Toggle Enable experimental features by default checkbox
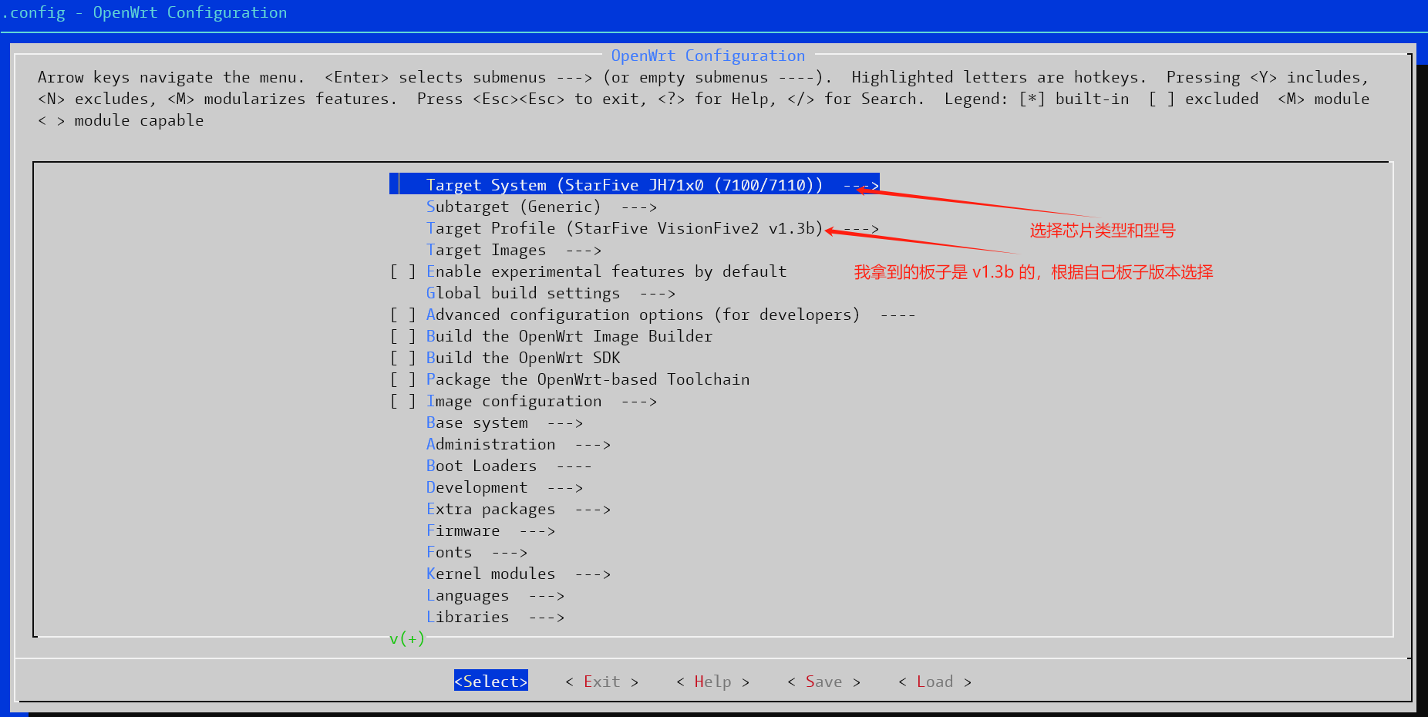Screen dimensions: 1428x717 coord(403,271)
